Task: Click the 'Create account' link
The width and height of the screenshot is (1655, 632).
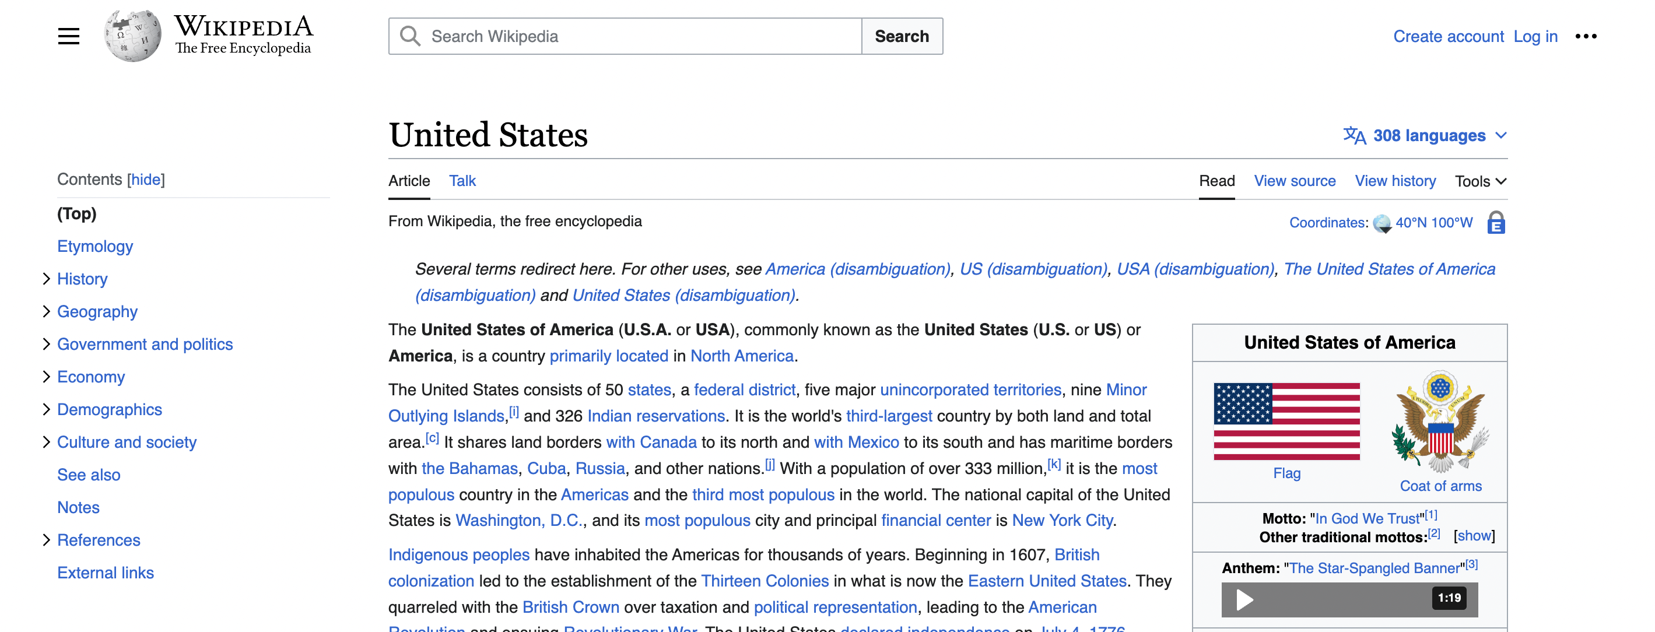Action: point(1449,36)
